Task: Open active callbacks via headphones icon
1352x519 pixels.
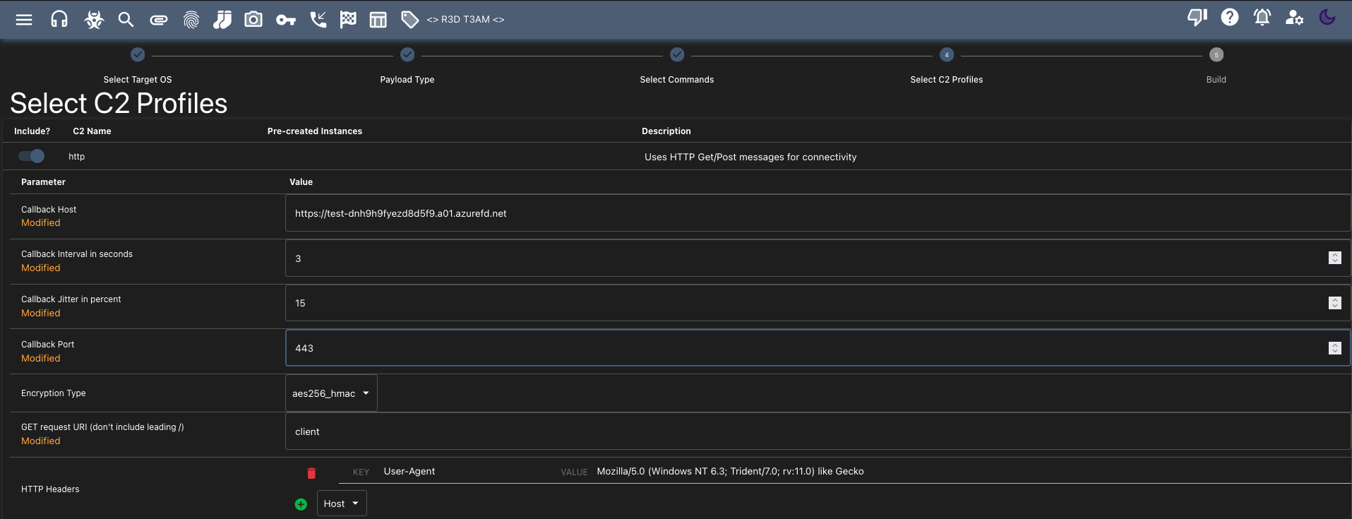Action: [x=59, y=19]
